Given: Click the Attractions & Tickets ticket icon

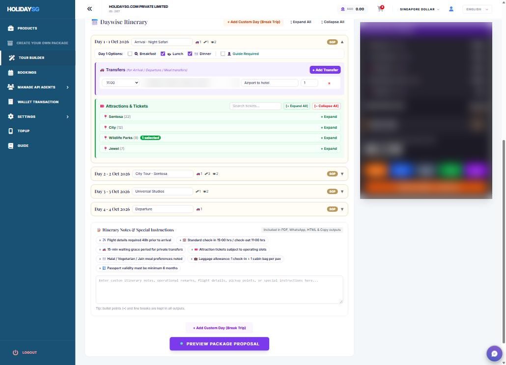Looking at the screenshot, I should (x=102, y=106).
